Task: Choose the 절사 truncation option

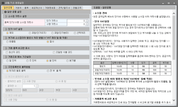Action: click(48, 42)
